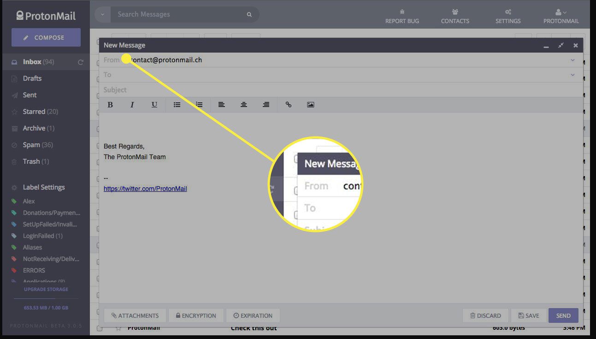Tick the 'Check this out' message checkbox

(100, 328)
